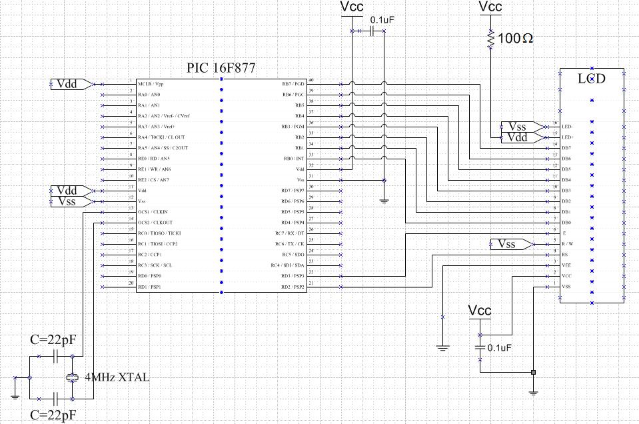Screen dimensions: 639x424
Task: Select the ground symbol on the VEE line
Action: pos(442,348)
